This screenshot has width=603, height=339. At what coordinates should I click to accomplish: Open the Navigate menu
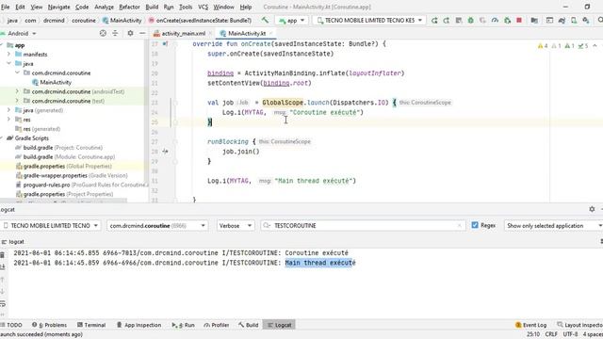58,7
